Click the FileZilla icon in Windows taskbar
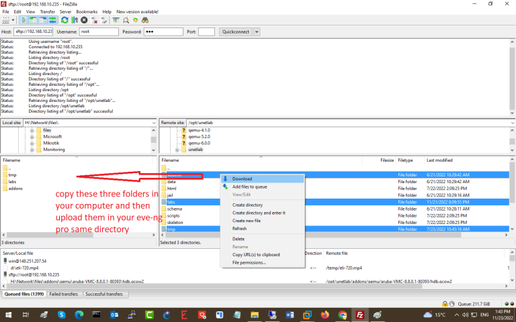 359,315
